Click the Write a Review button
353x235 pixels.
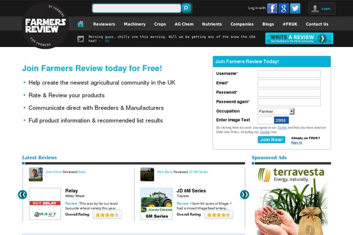coord(299,38)
